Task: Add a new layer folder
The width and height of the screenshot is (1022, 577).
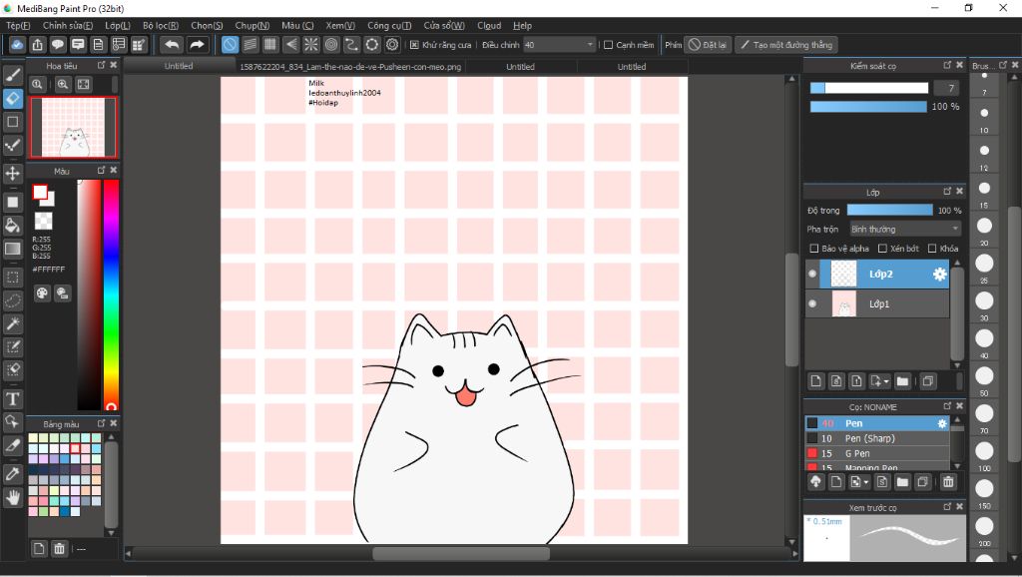Action: pos(902,381)
